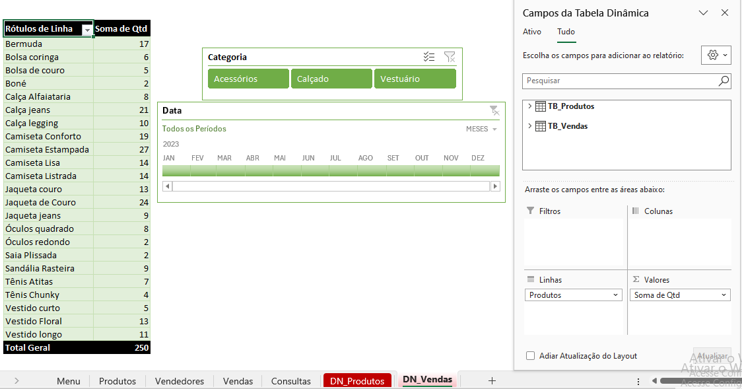
Task: Open task pane options chevron
Action: 704,13
